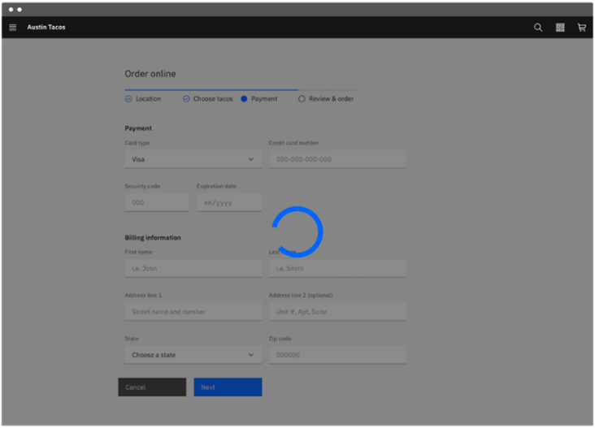Click the Address line 1 field
This screenshot has width=595, height=428.
click(193, 312)
